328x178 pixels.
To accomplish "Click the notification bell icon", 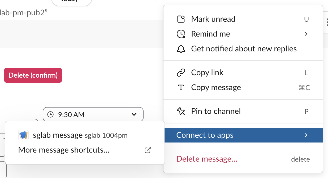I will [181, 49].
